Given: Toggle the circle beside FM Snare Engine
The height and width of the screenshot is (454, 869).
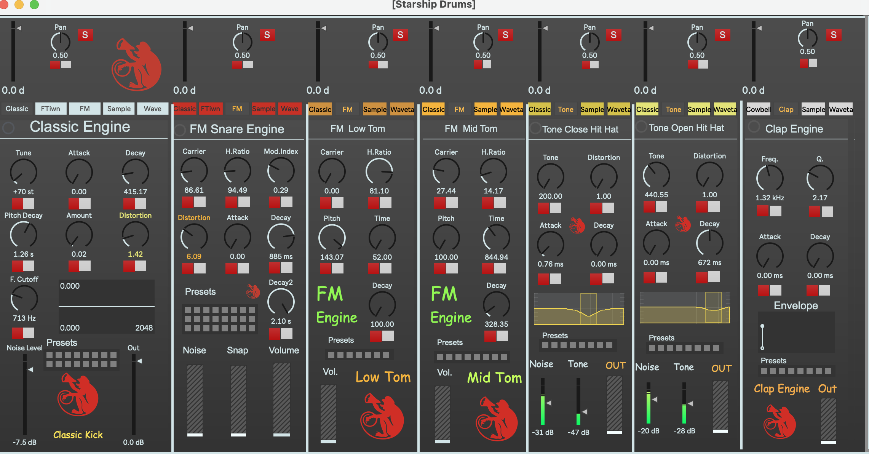Looking at the screenshot, I should [180, 130].
